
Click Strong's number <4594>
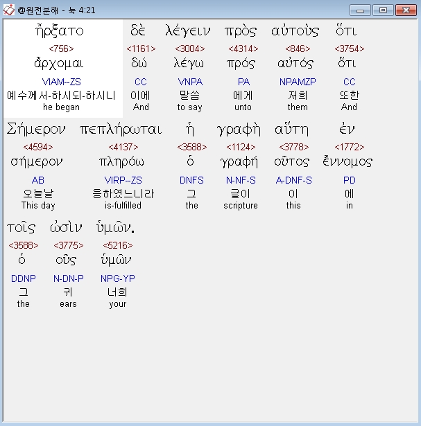click(38, 147)
